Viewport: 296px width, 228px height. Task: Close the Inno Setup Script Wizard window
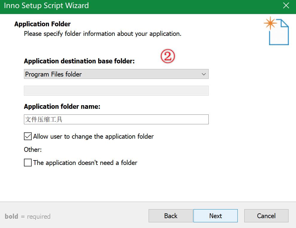(286, 6)
